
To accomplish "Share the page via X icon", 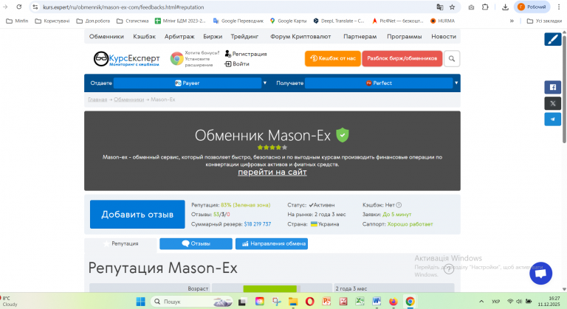I will click(553, 103).
